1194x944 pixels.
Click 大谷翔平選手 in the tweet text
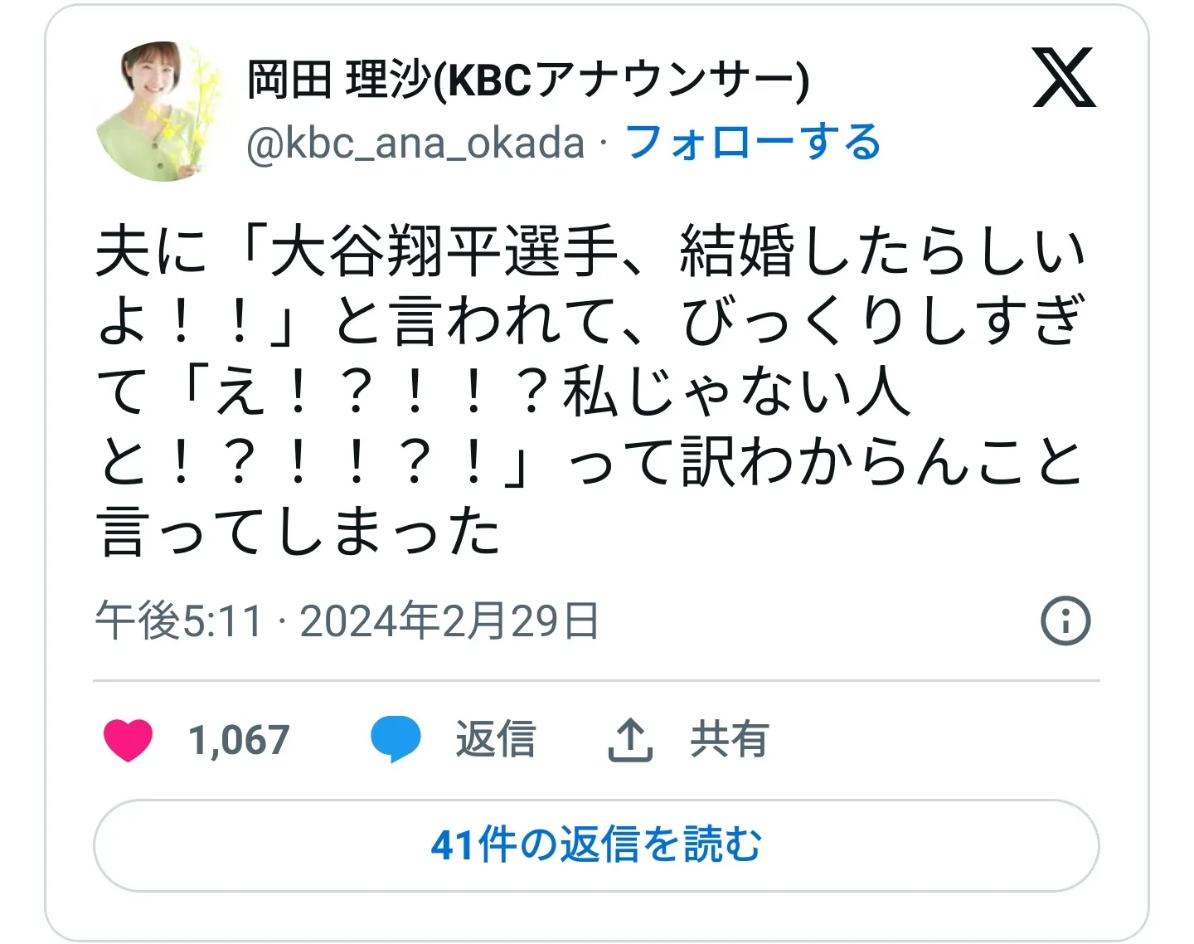tap(444, 251)
